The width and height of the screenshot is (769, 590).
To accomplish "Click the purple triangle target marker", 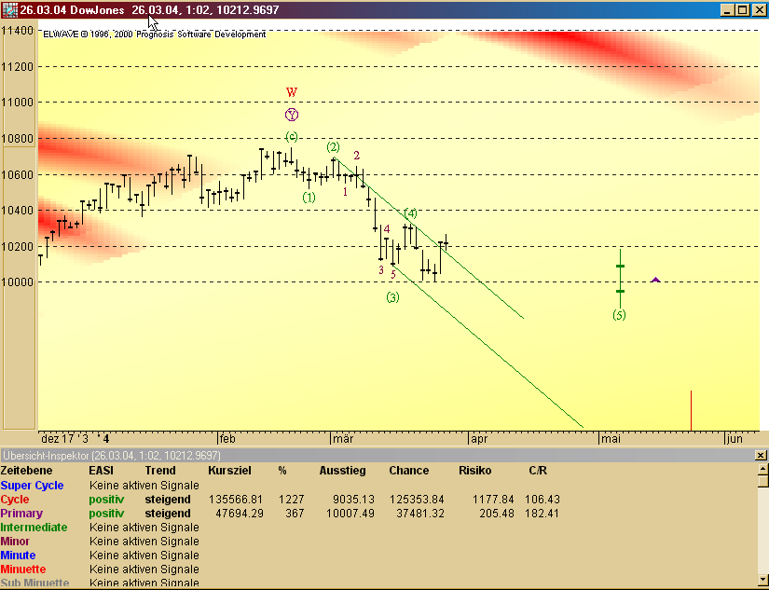I will coord(655,280).
